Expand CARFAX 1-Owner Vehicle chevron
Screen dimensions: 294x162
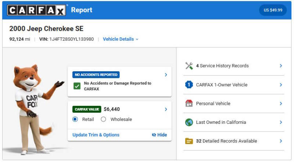[x=281, y=85]
